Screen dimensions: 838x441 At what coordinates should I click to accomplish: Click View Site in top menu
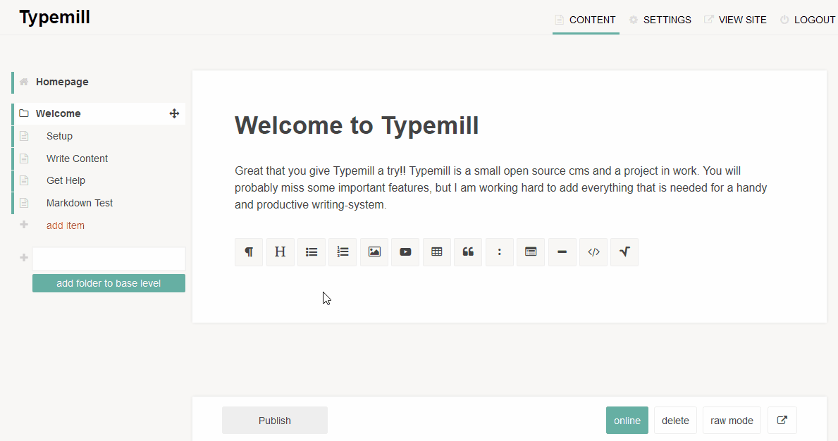click(x=742, y=20)
